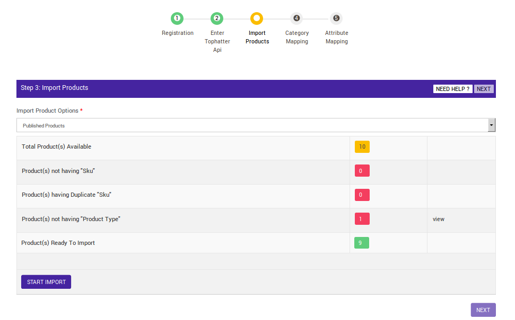Open the Registration step label
The width and height of the screenshot is (515, 320).
178,33
